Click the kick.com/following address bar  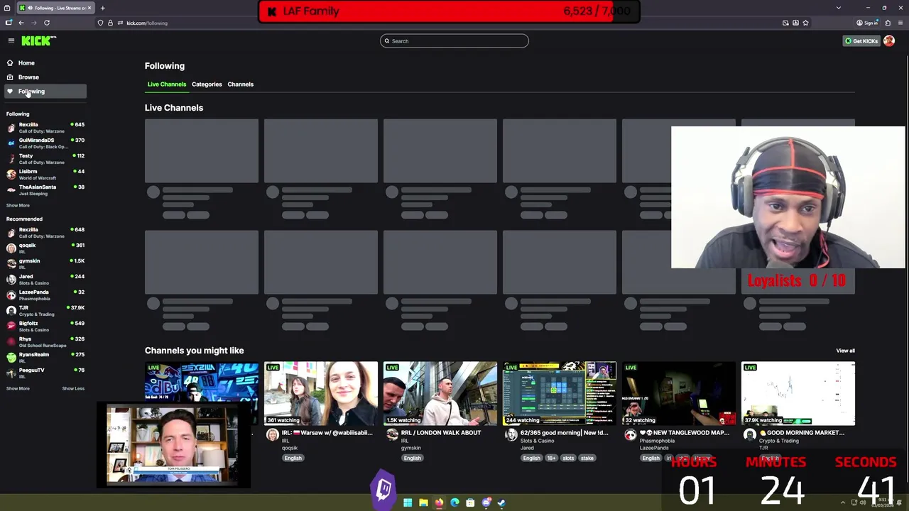(147, 23)
